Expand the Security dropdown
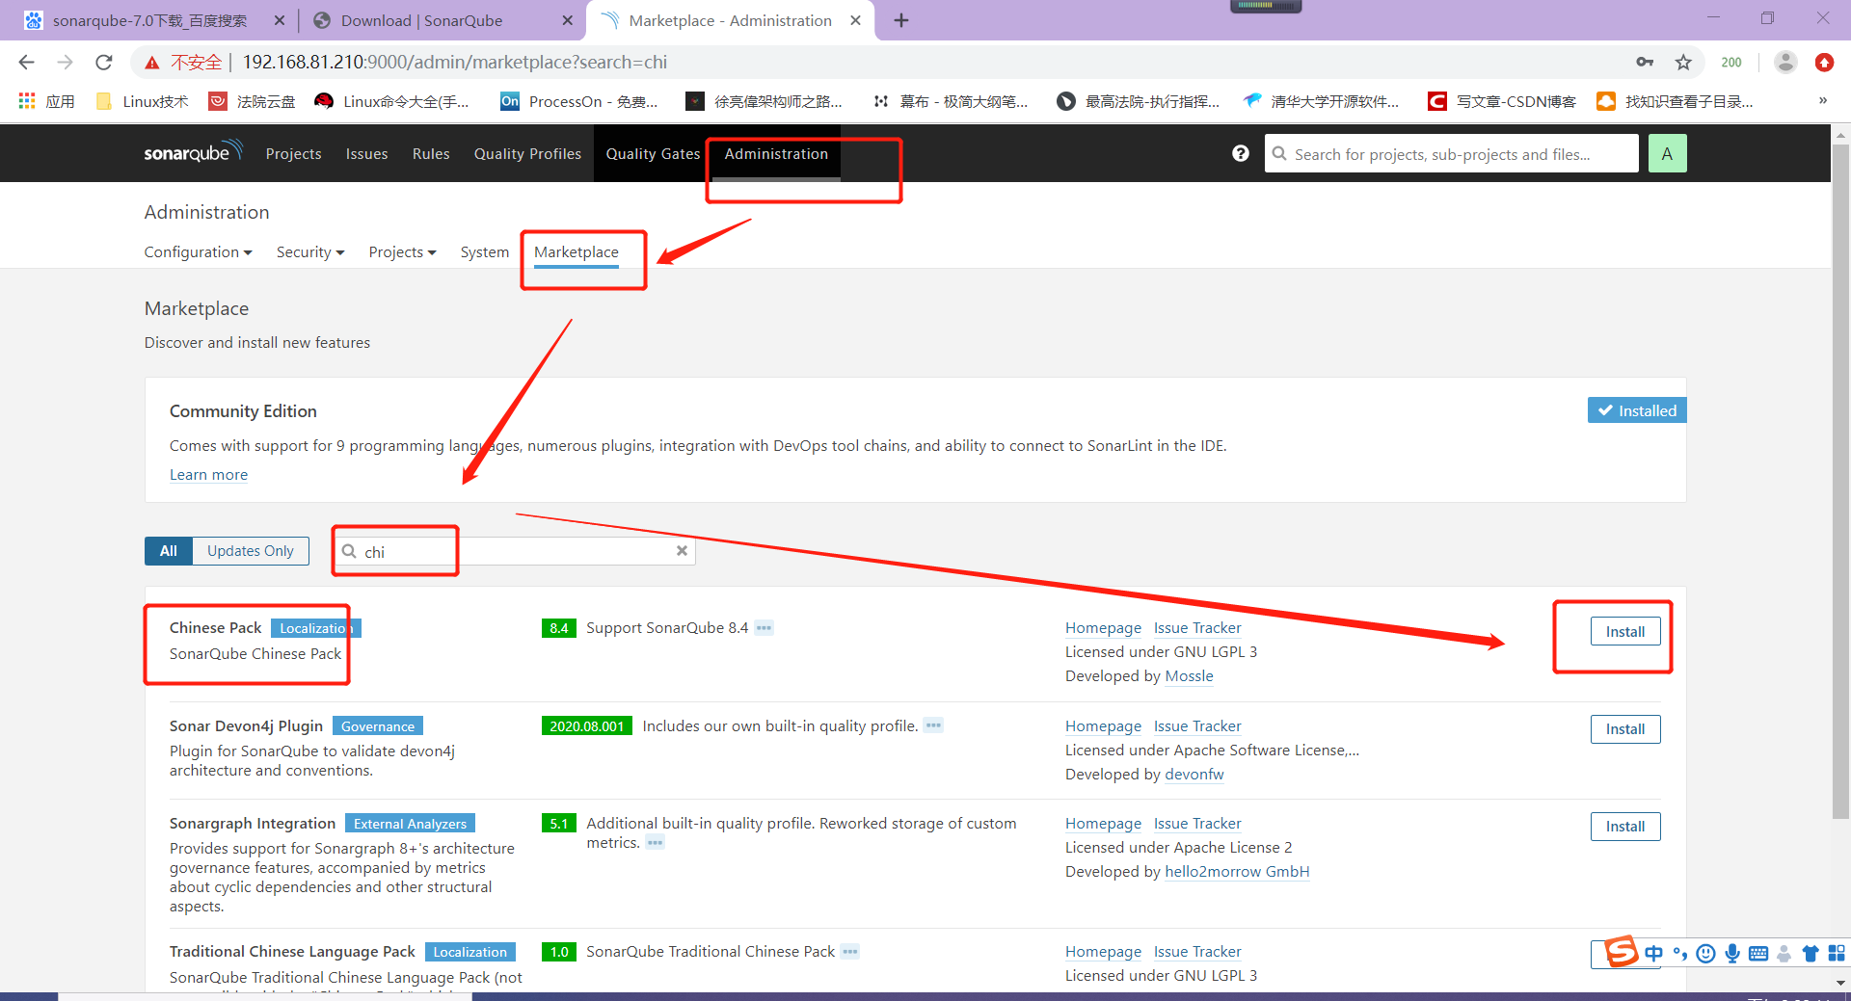The height and width of the screenshot is (1001, 1851). 310,252
